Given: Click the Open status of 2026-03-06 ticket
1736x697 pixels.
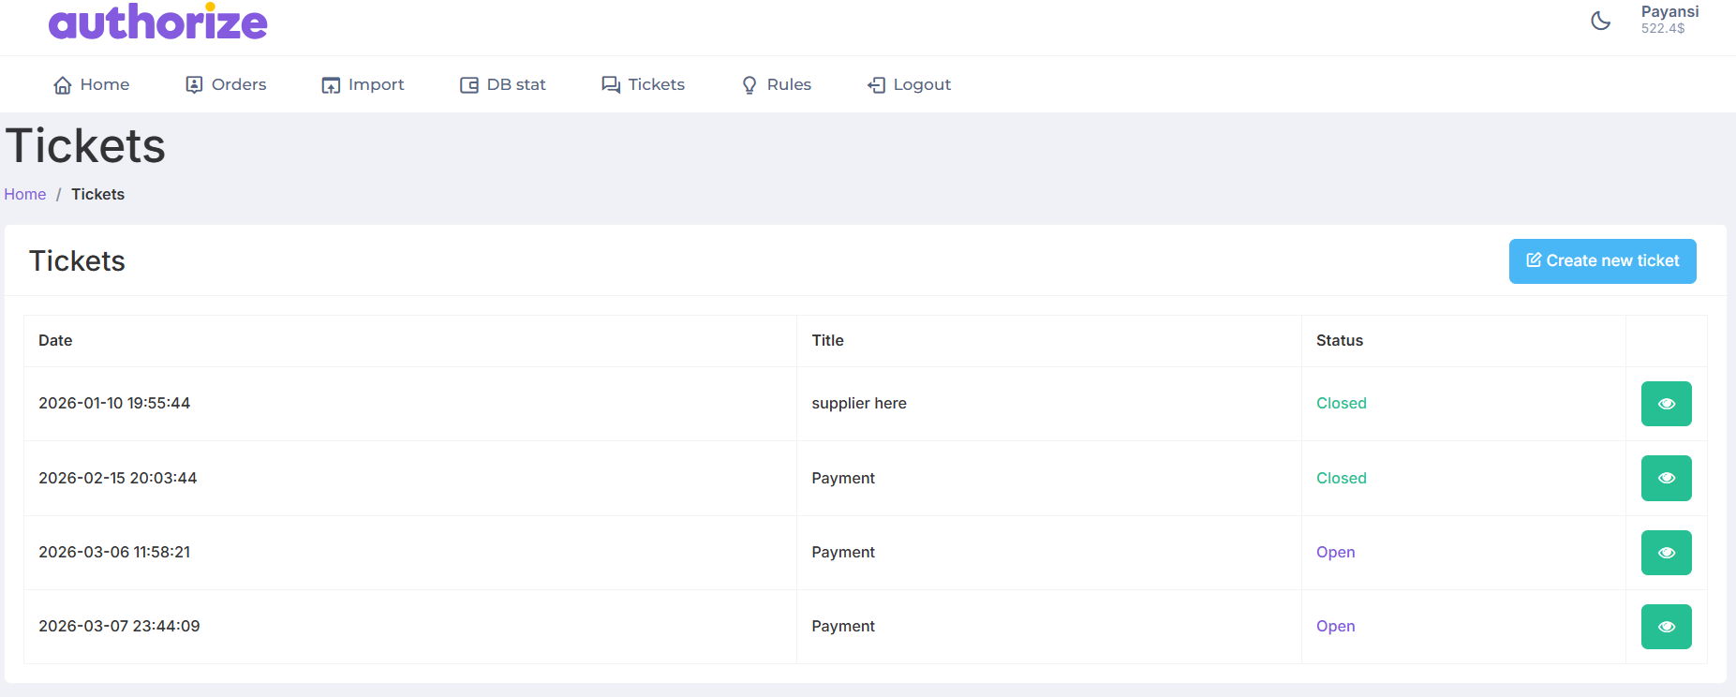Looking at the screenshot, I should pyautogui.click(x=1335, y=552).
